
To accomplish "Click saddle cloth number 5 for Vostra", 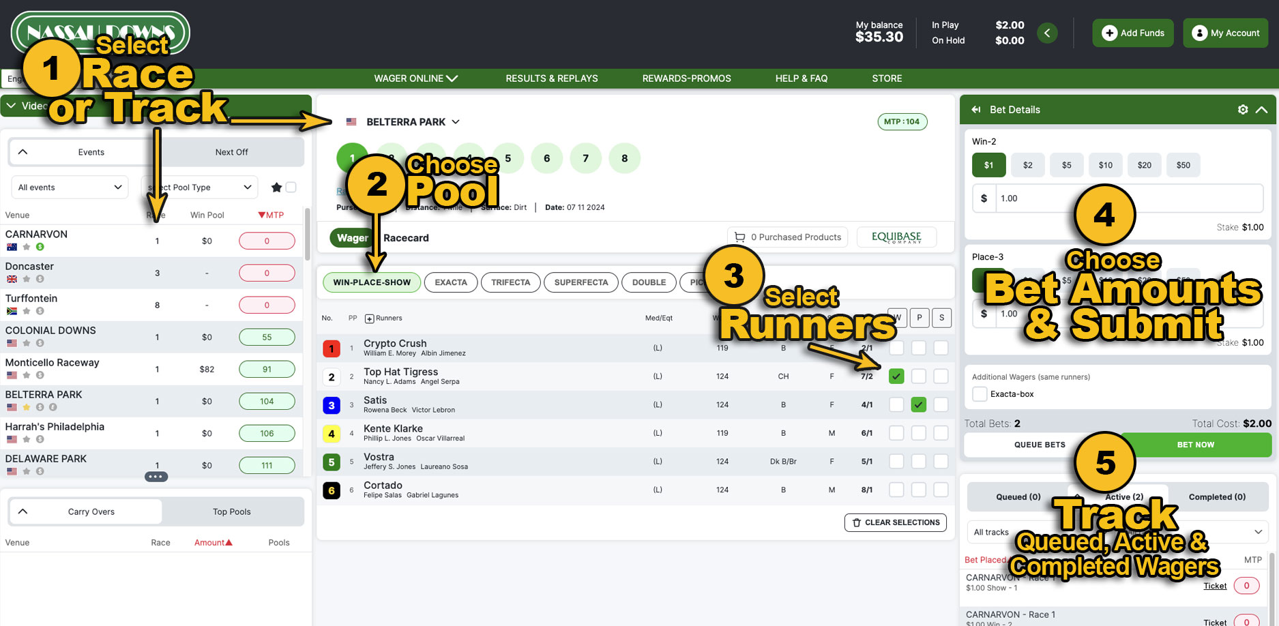I will (x=332, y=462).
